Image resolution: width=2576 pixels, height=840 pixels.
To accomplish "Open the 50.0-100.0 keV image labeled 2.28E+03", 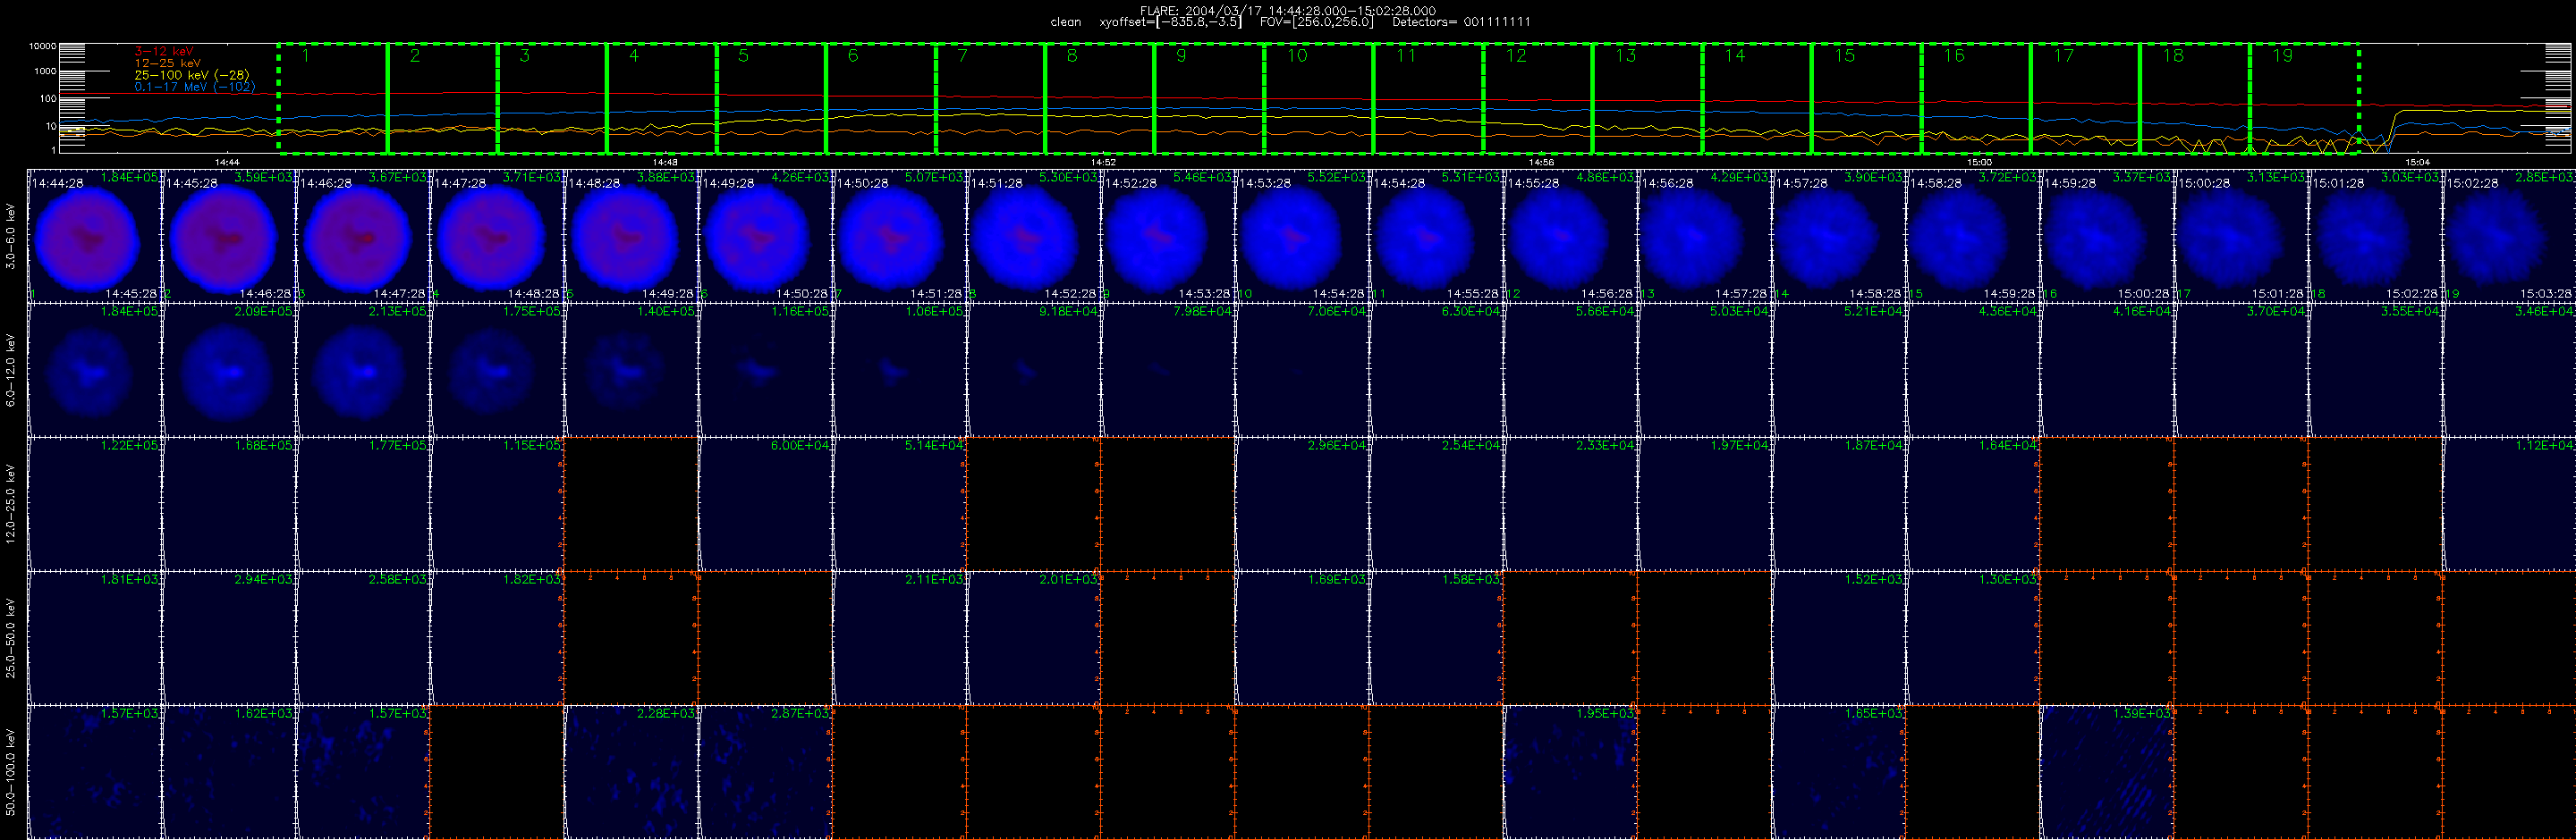I will (632, 771).
